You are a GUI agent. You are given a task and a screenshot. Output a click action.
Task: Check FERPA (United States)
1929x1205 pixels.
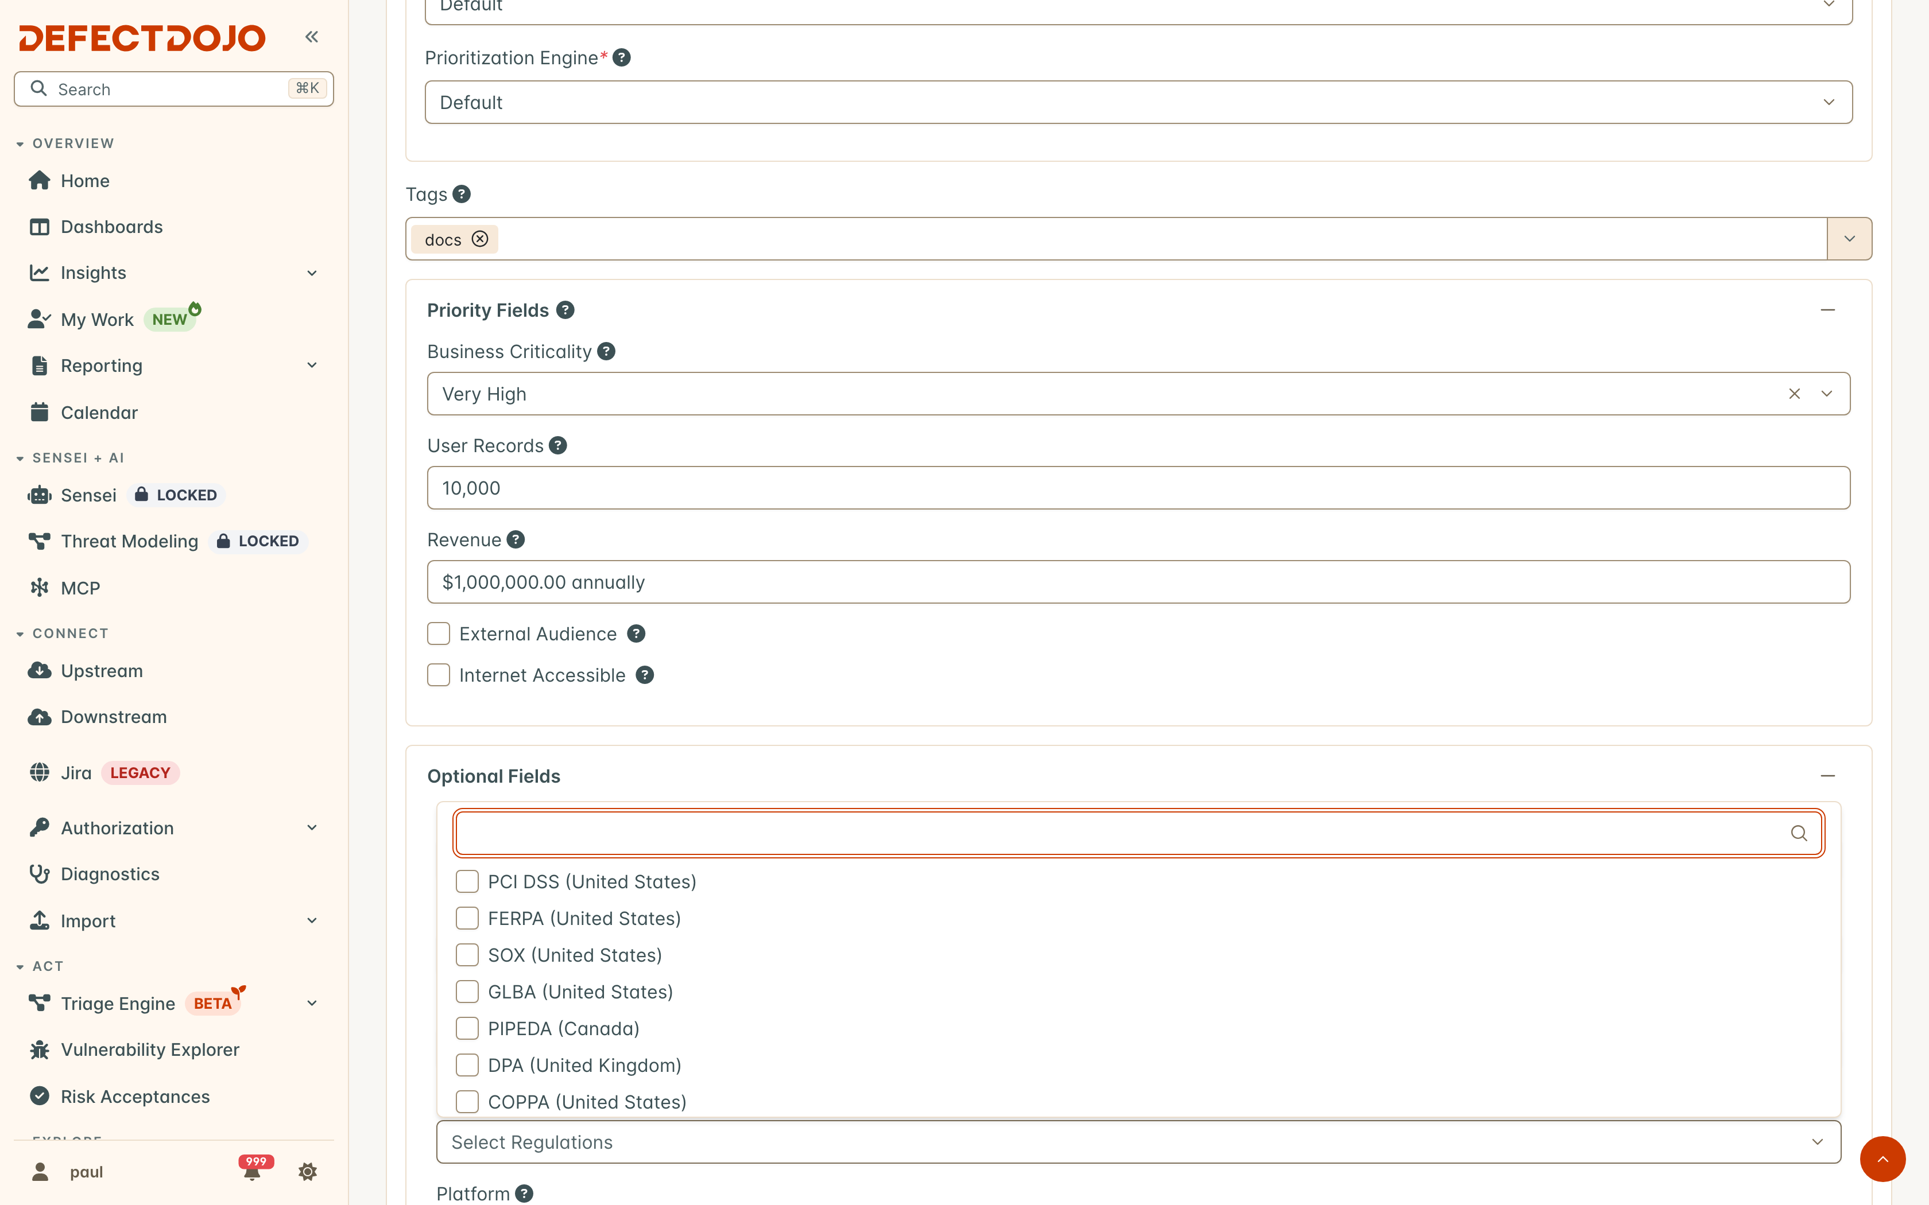[x=467, y=918]
